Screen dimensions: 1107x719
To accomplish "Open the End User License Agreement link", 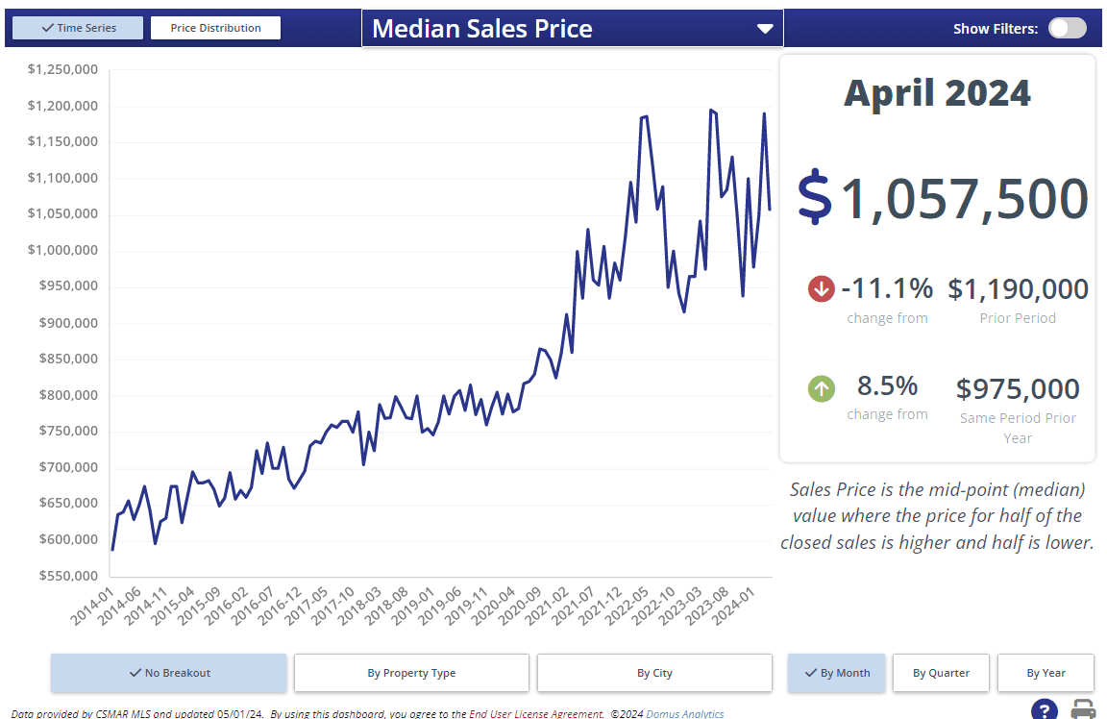I will pos(536,714).
